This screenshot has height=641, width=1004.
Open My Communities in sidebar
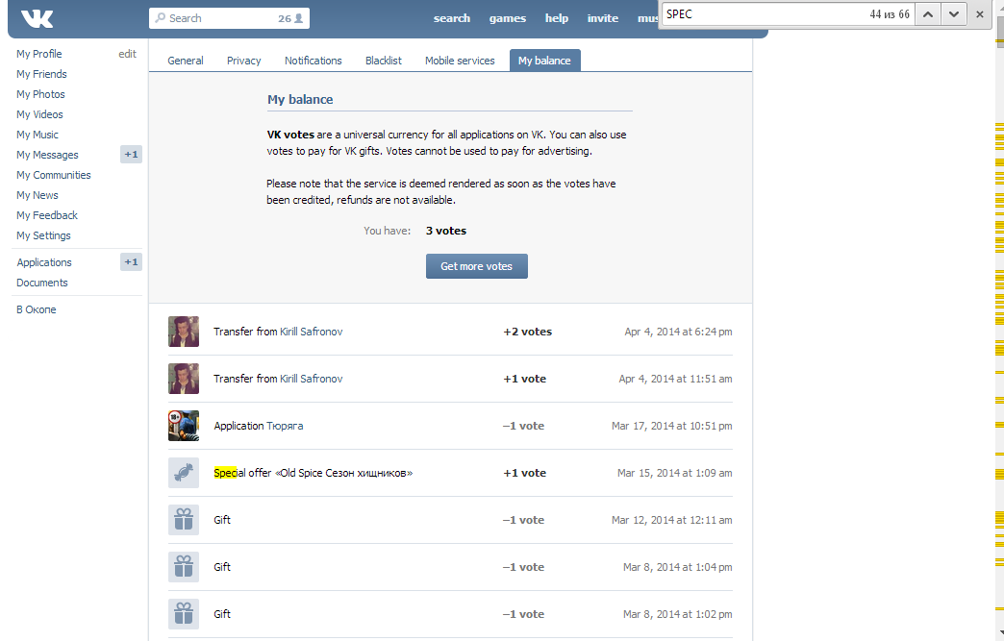(x=54, y=175)
